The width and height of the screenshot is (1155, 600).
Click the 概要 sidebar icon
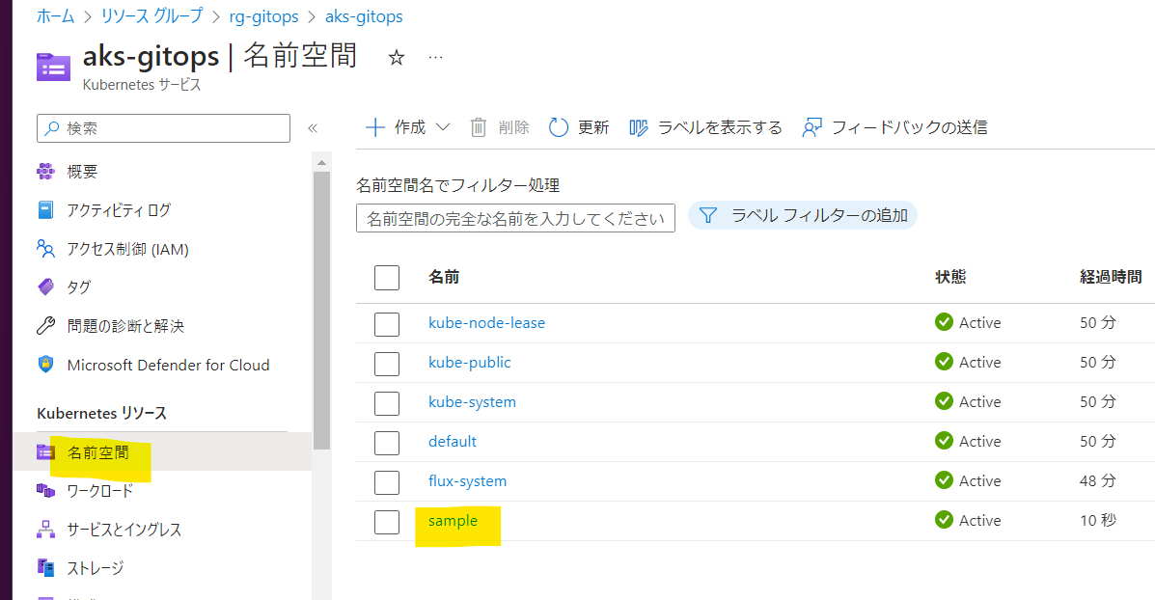click(x=45, y=172)
